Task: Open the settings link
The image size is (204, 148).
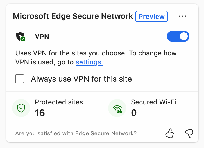Action: (89, 62)
